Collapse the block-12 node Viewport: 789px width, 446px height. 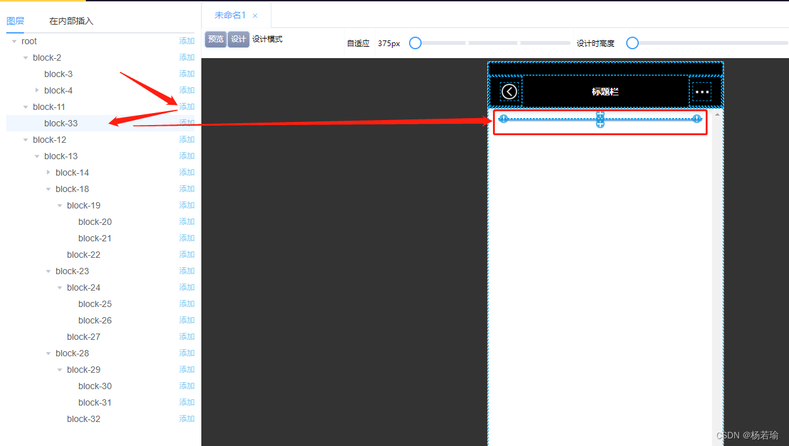(25, 140)
